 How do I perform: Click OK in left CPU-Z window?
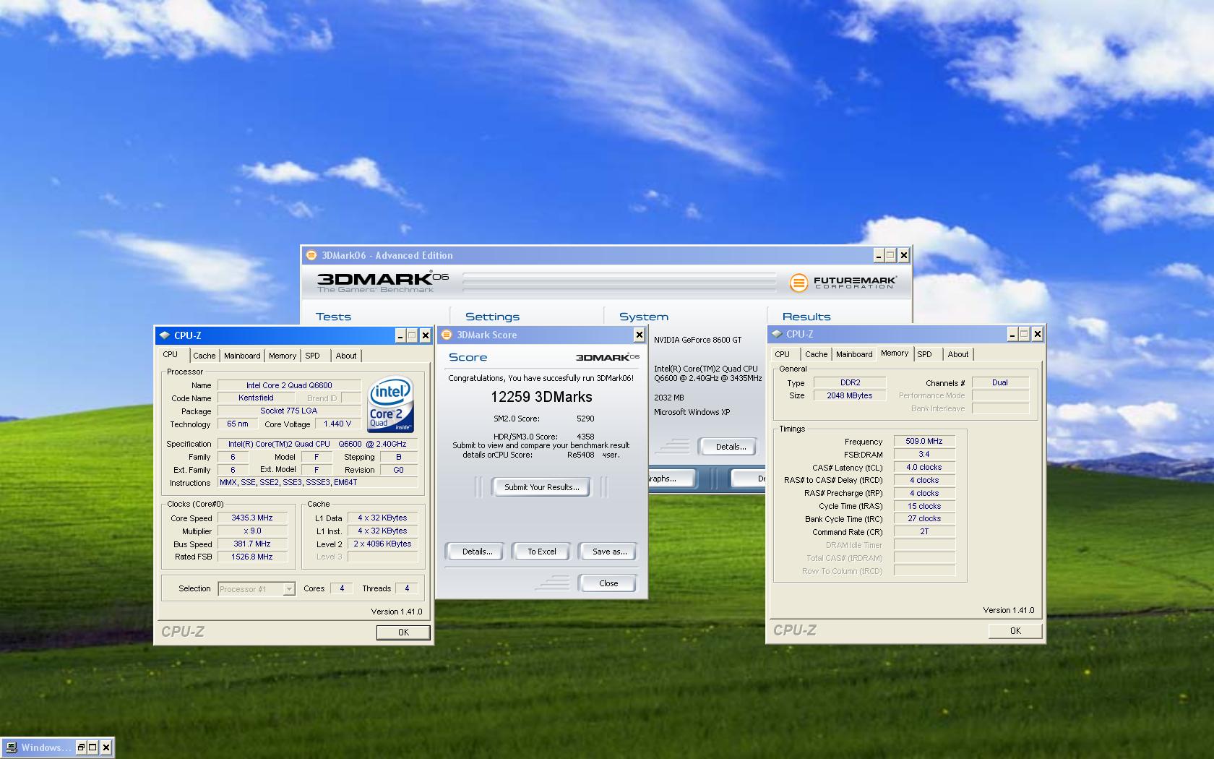pyautogui.click(x=403, y=632)
